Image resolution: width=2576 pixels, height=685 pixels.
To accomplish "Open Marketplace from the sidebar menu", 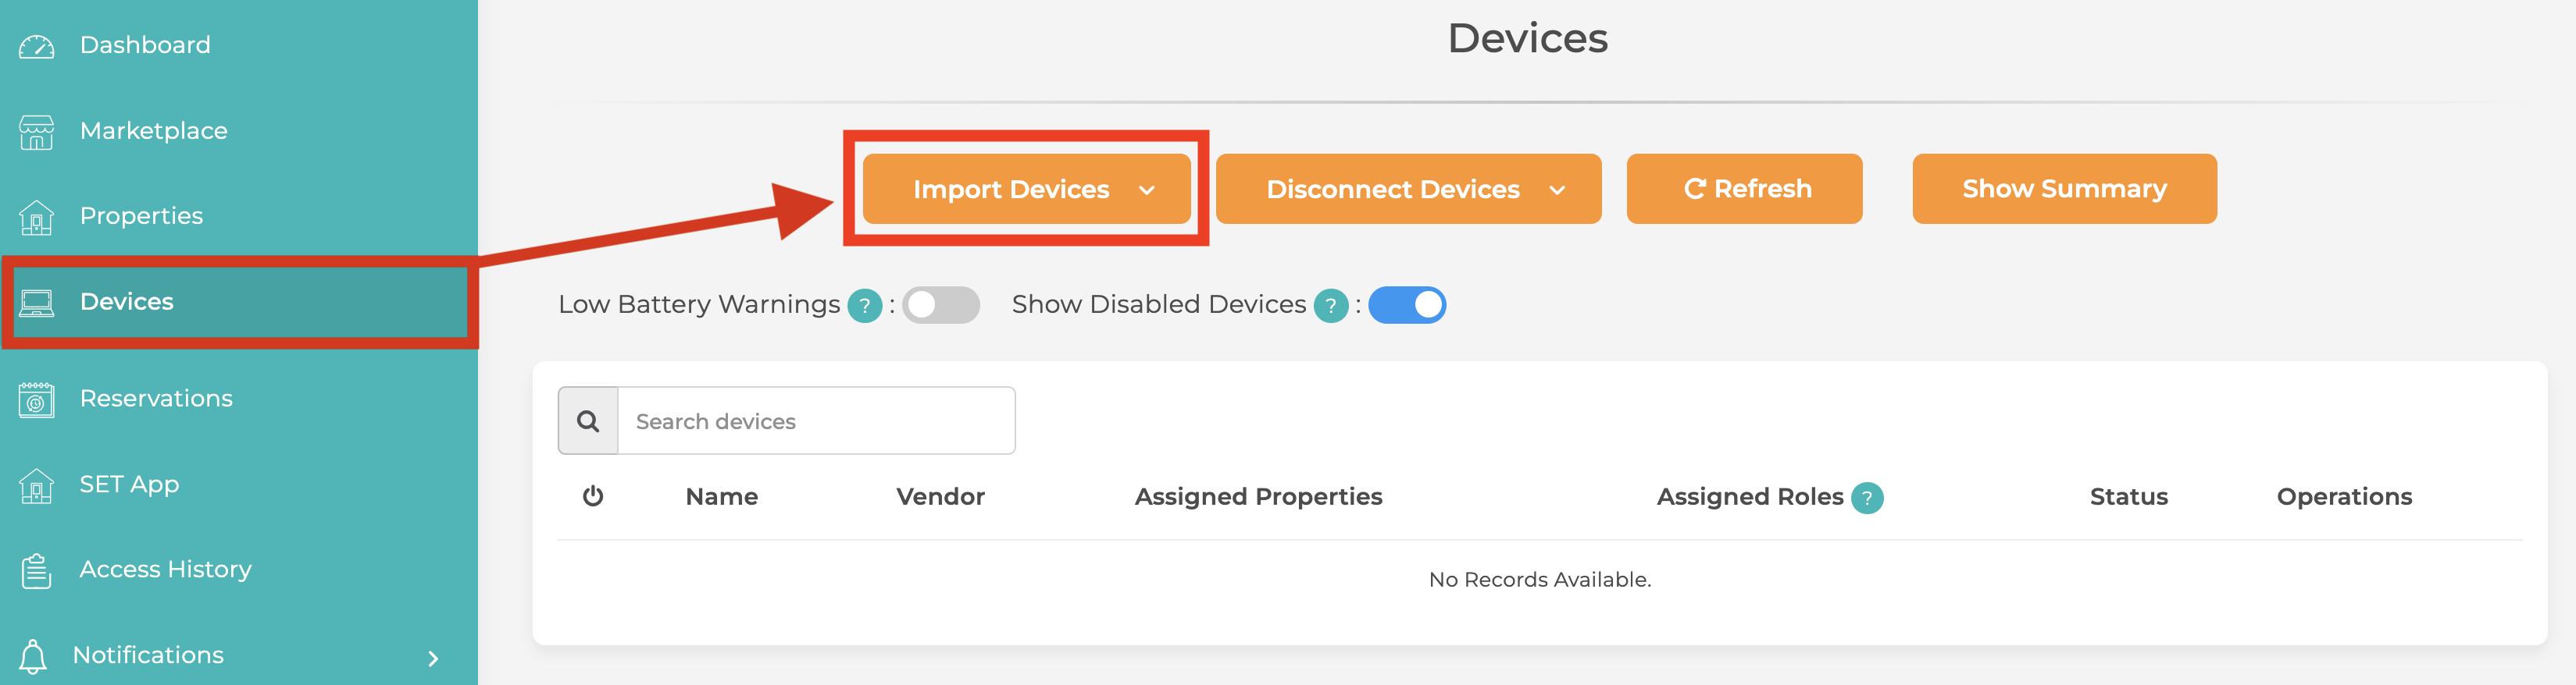I will [x=153, y=131].
